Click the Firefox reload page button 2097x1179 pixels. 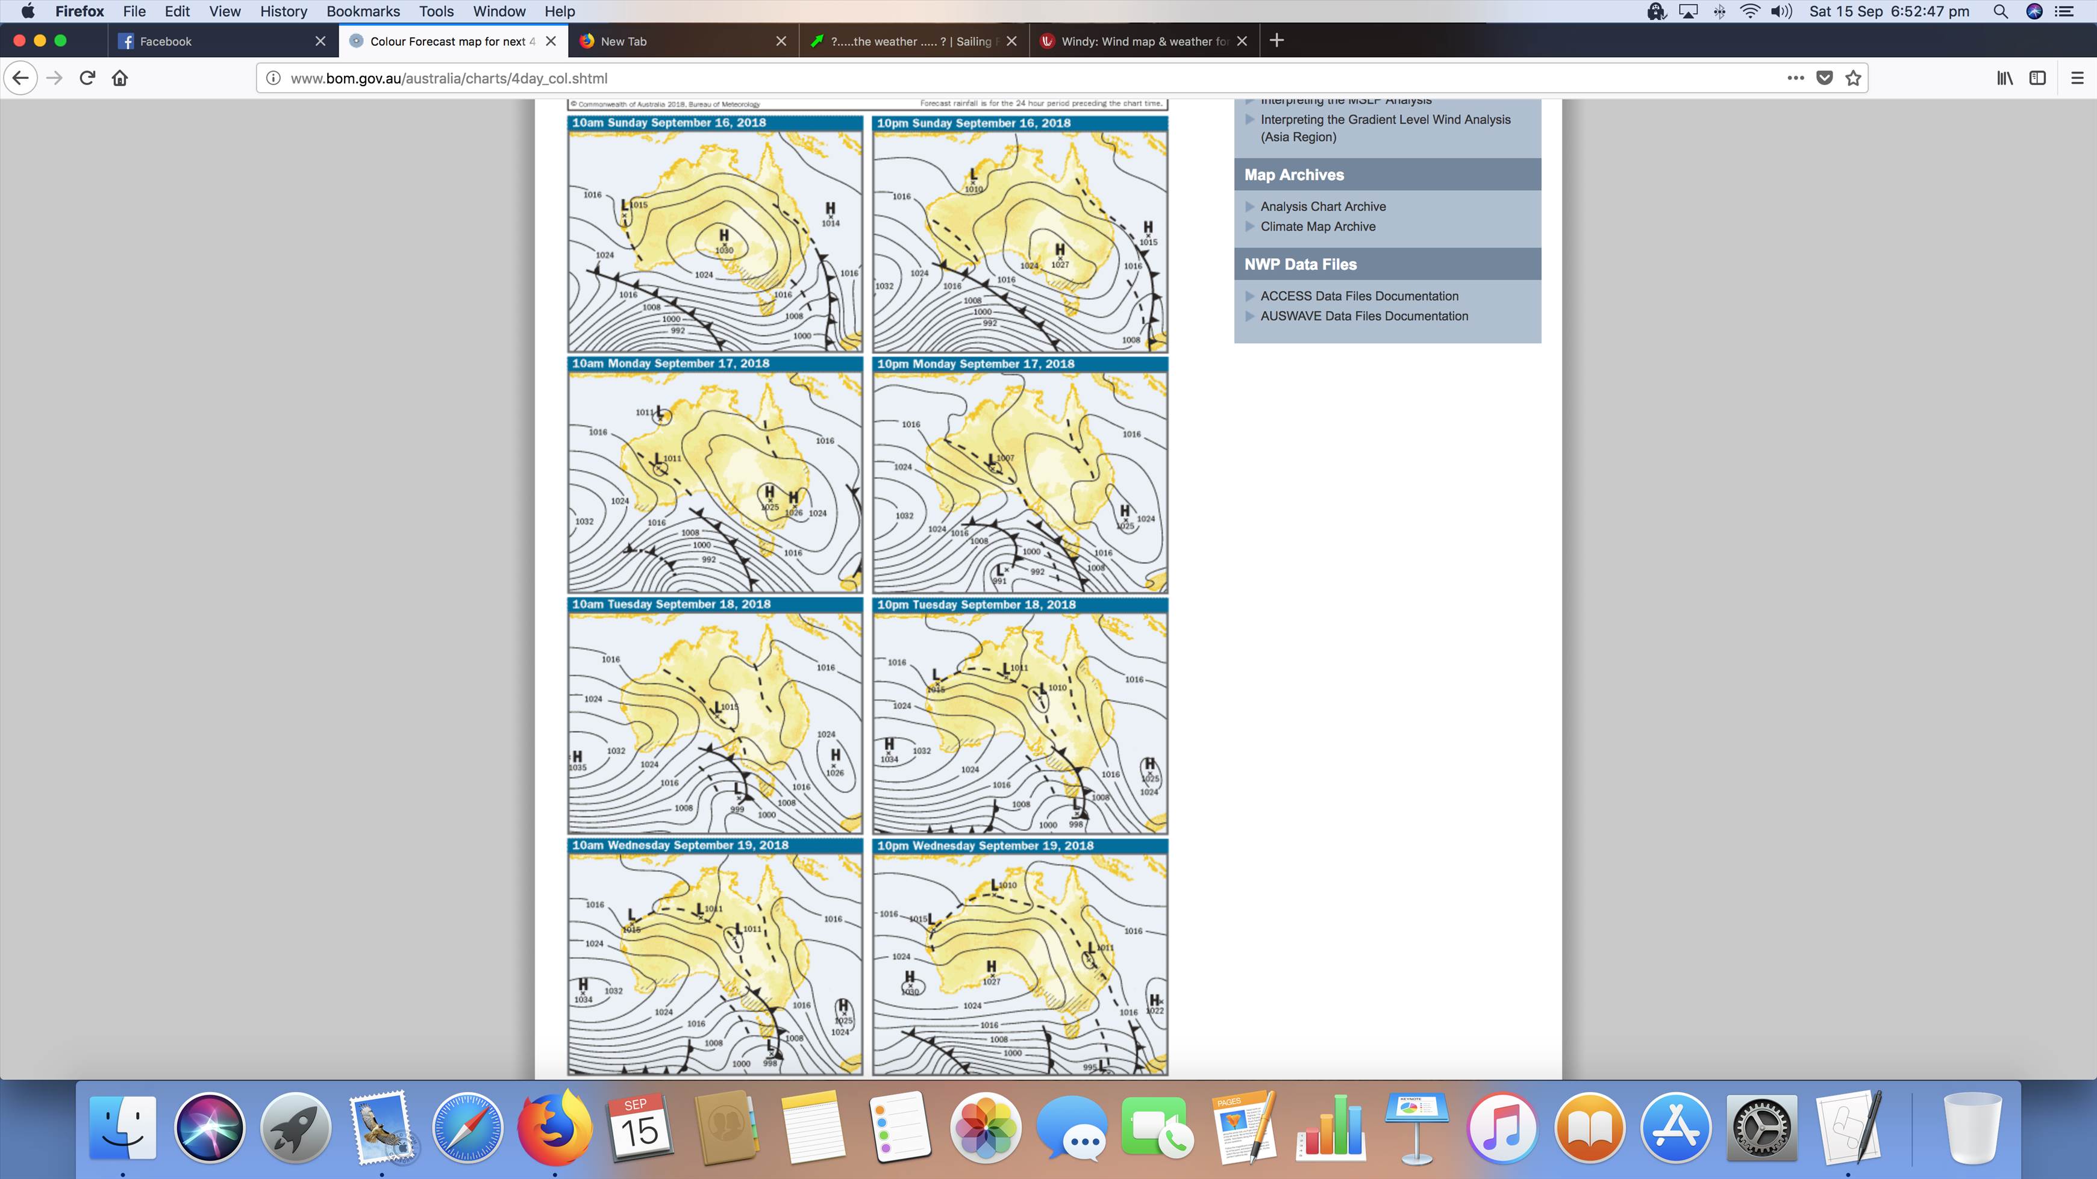[x=87, y=78]
